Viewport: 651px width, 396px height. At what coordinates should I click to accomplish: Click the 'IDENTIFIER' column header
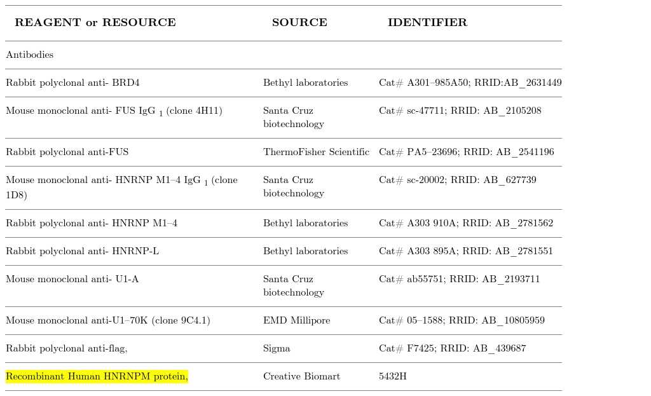tap(428, 22)
